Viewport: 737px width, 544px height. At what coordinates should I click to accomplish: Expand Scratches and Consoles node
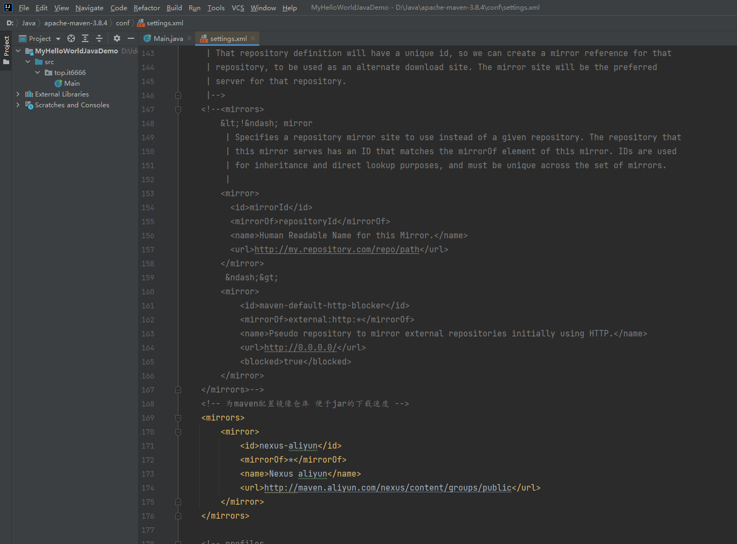(x=18, y=105)
